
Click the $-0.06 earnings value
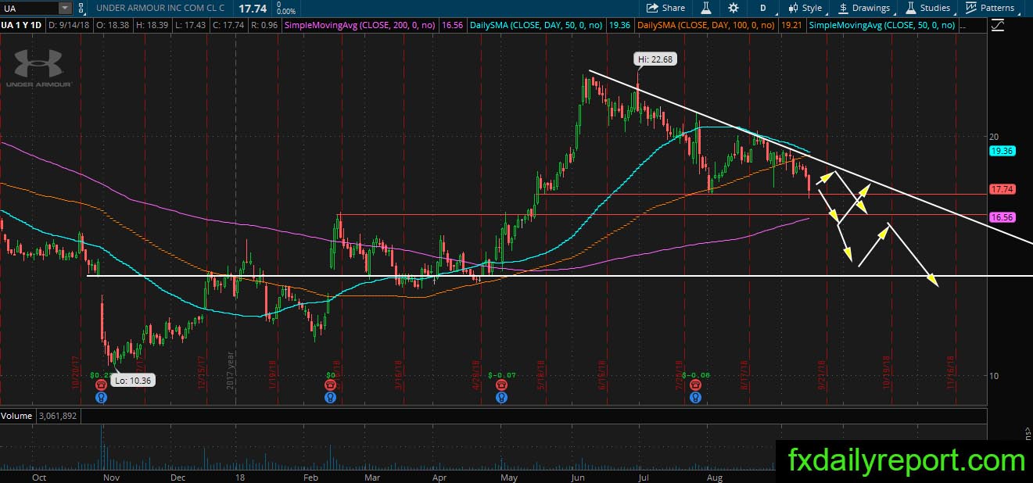tap(694, 375)
